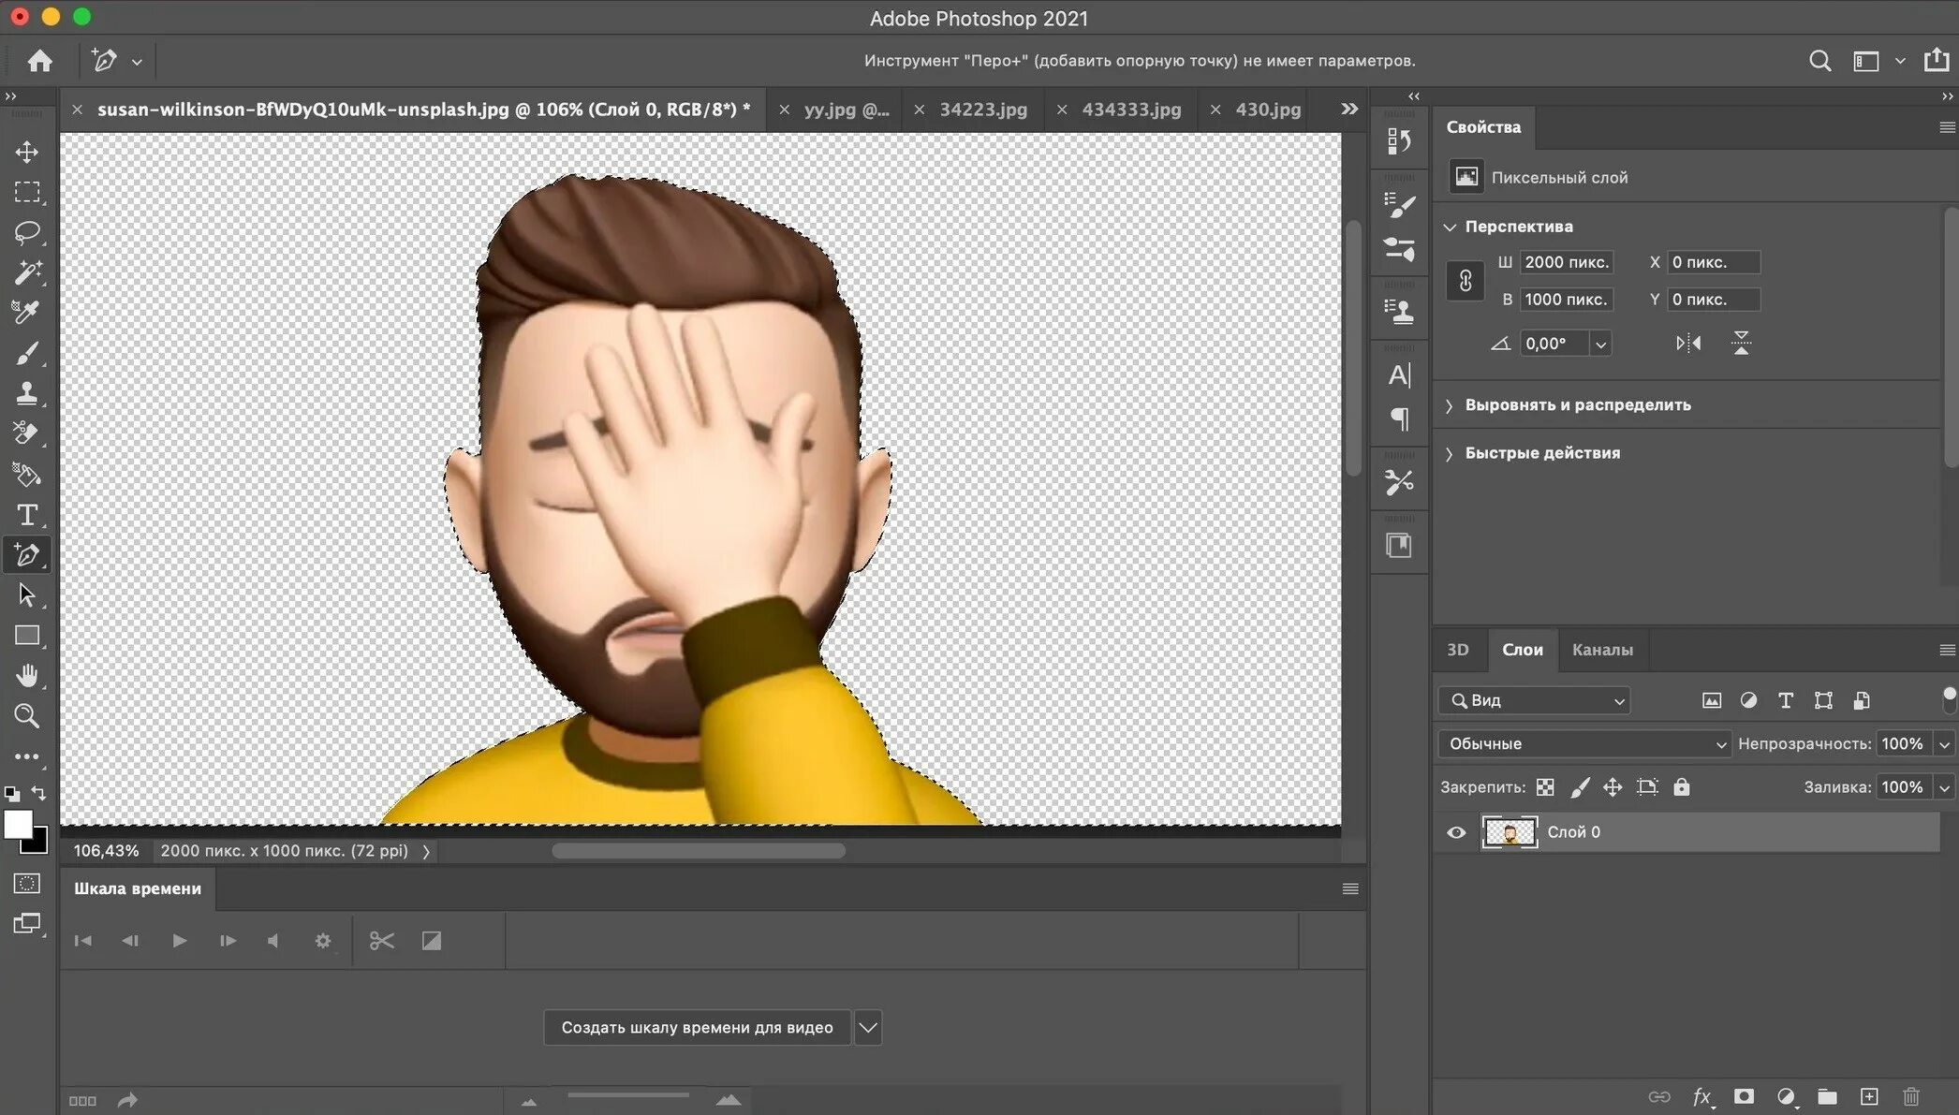Open the Непрозрачность opacity dropdown arrow

click(1945, 744)
